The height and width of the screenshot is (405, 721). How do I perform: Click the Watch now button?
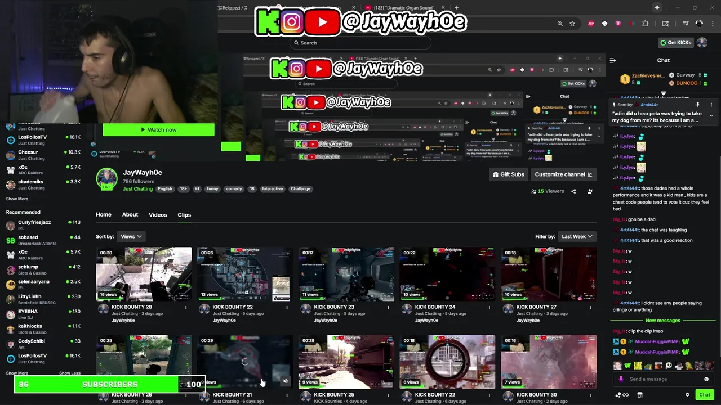coord(158,130)
